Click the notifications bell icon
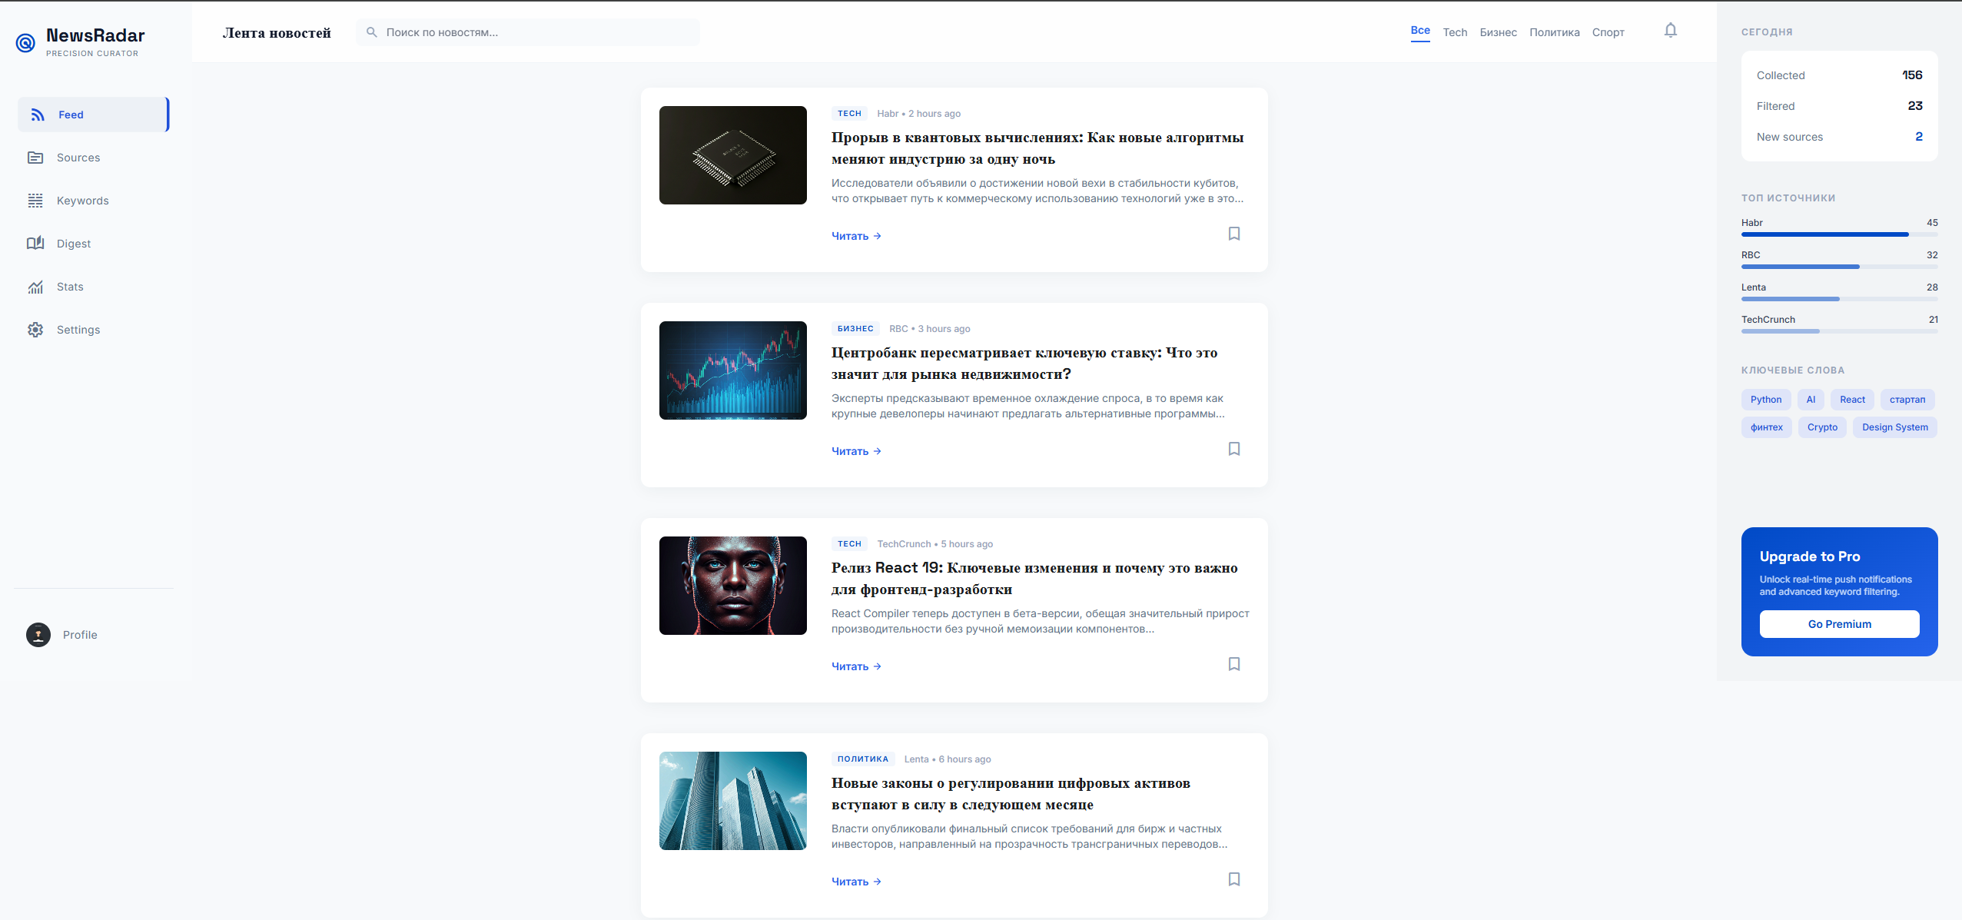Image resolution: width=1962 pixels, height=920 pixels. click(1670, 31)
